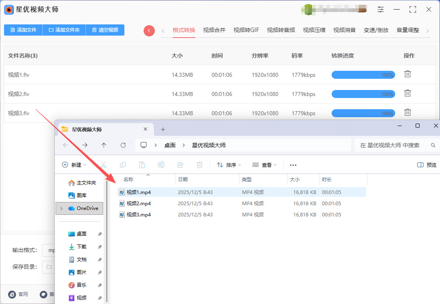This screenshot has width=440, height=304.
Task: Click the Explorer refresh icon
Action: 123,145
